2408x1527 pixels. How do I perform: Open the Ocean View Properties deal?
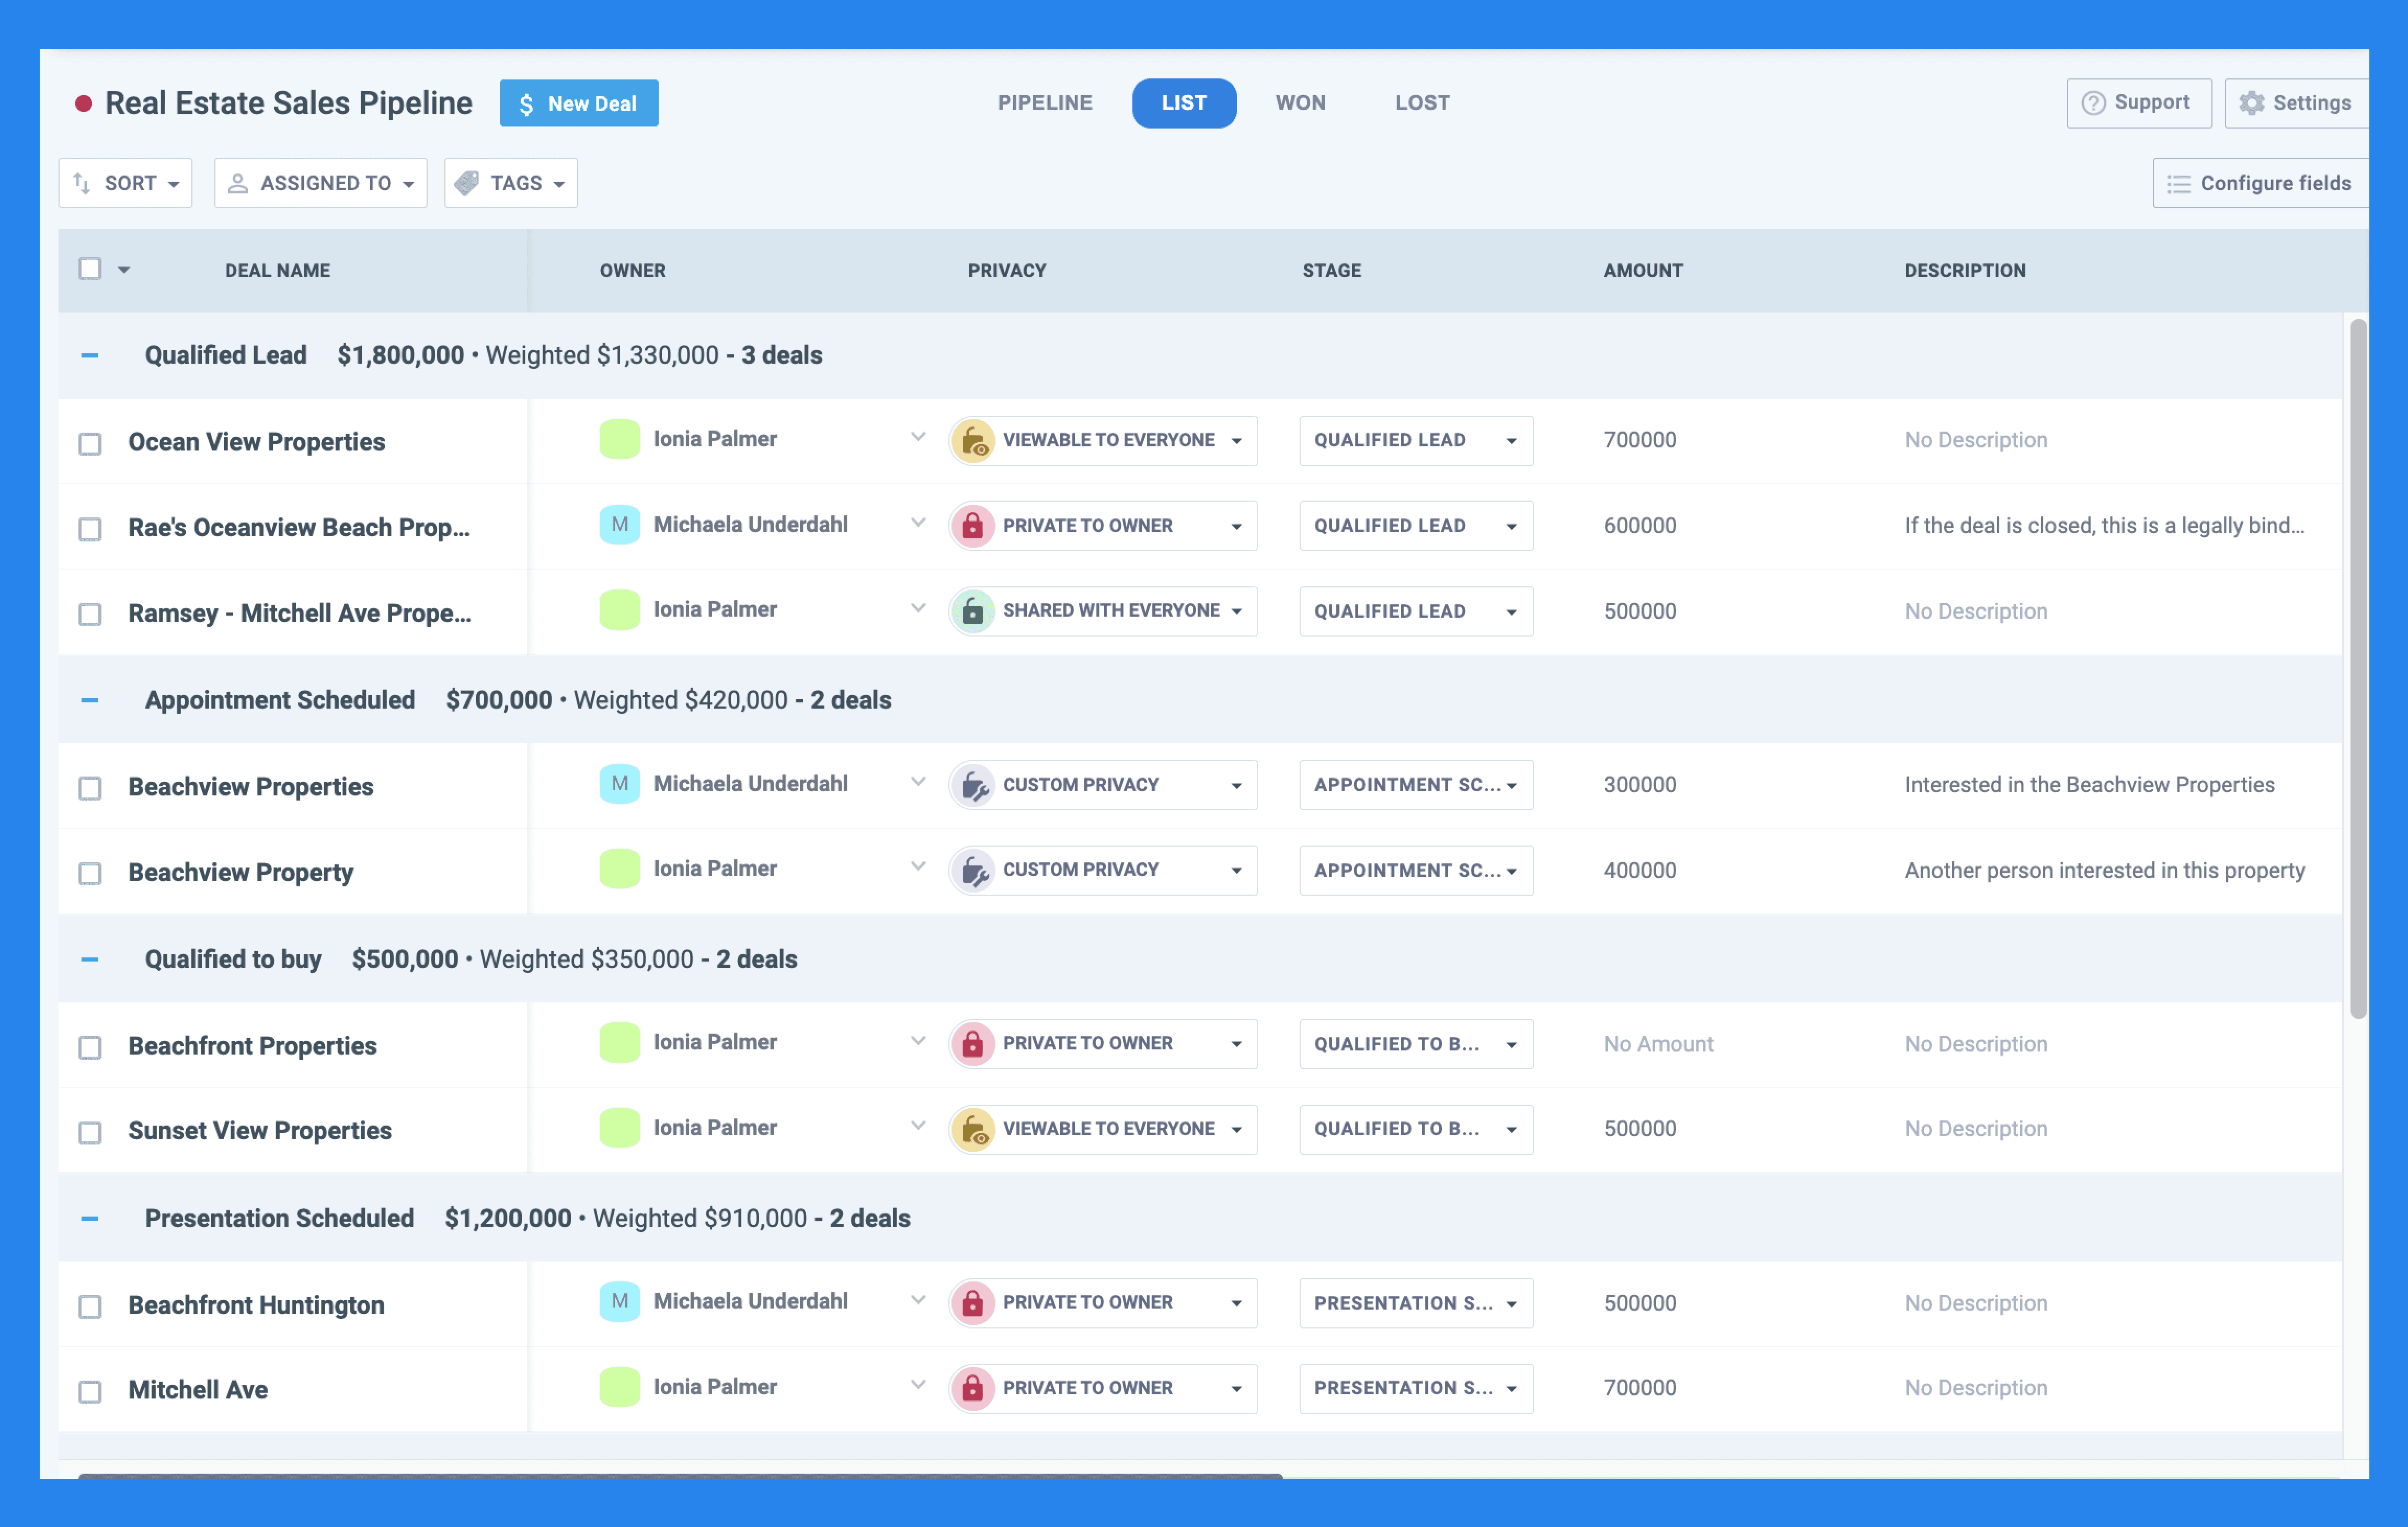coord(256,442)
